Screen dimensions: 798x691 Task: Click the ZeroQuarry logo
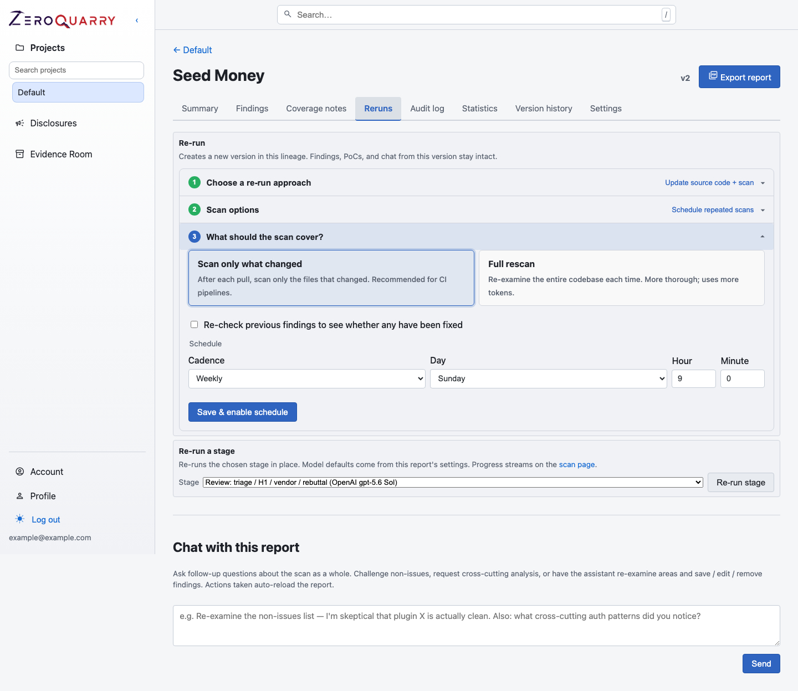(62, 19)
